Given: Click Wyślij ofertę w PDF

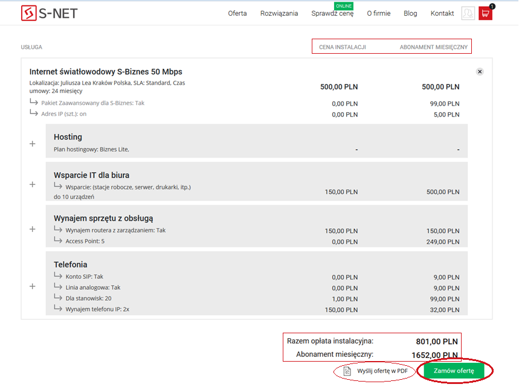Looking at the screenshot, I should tap(382, 371).
